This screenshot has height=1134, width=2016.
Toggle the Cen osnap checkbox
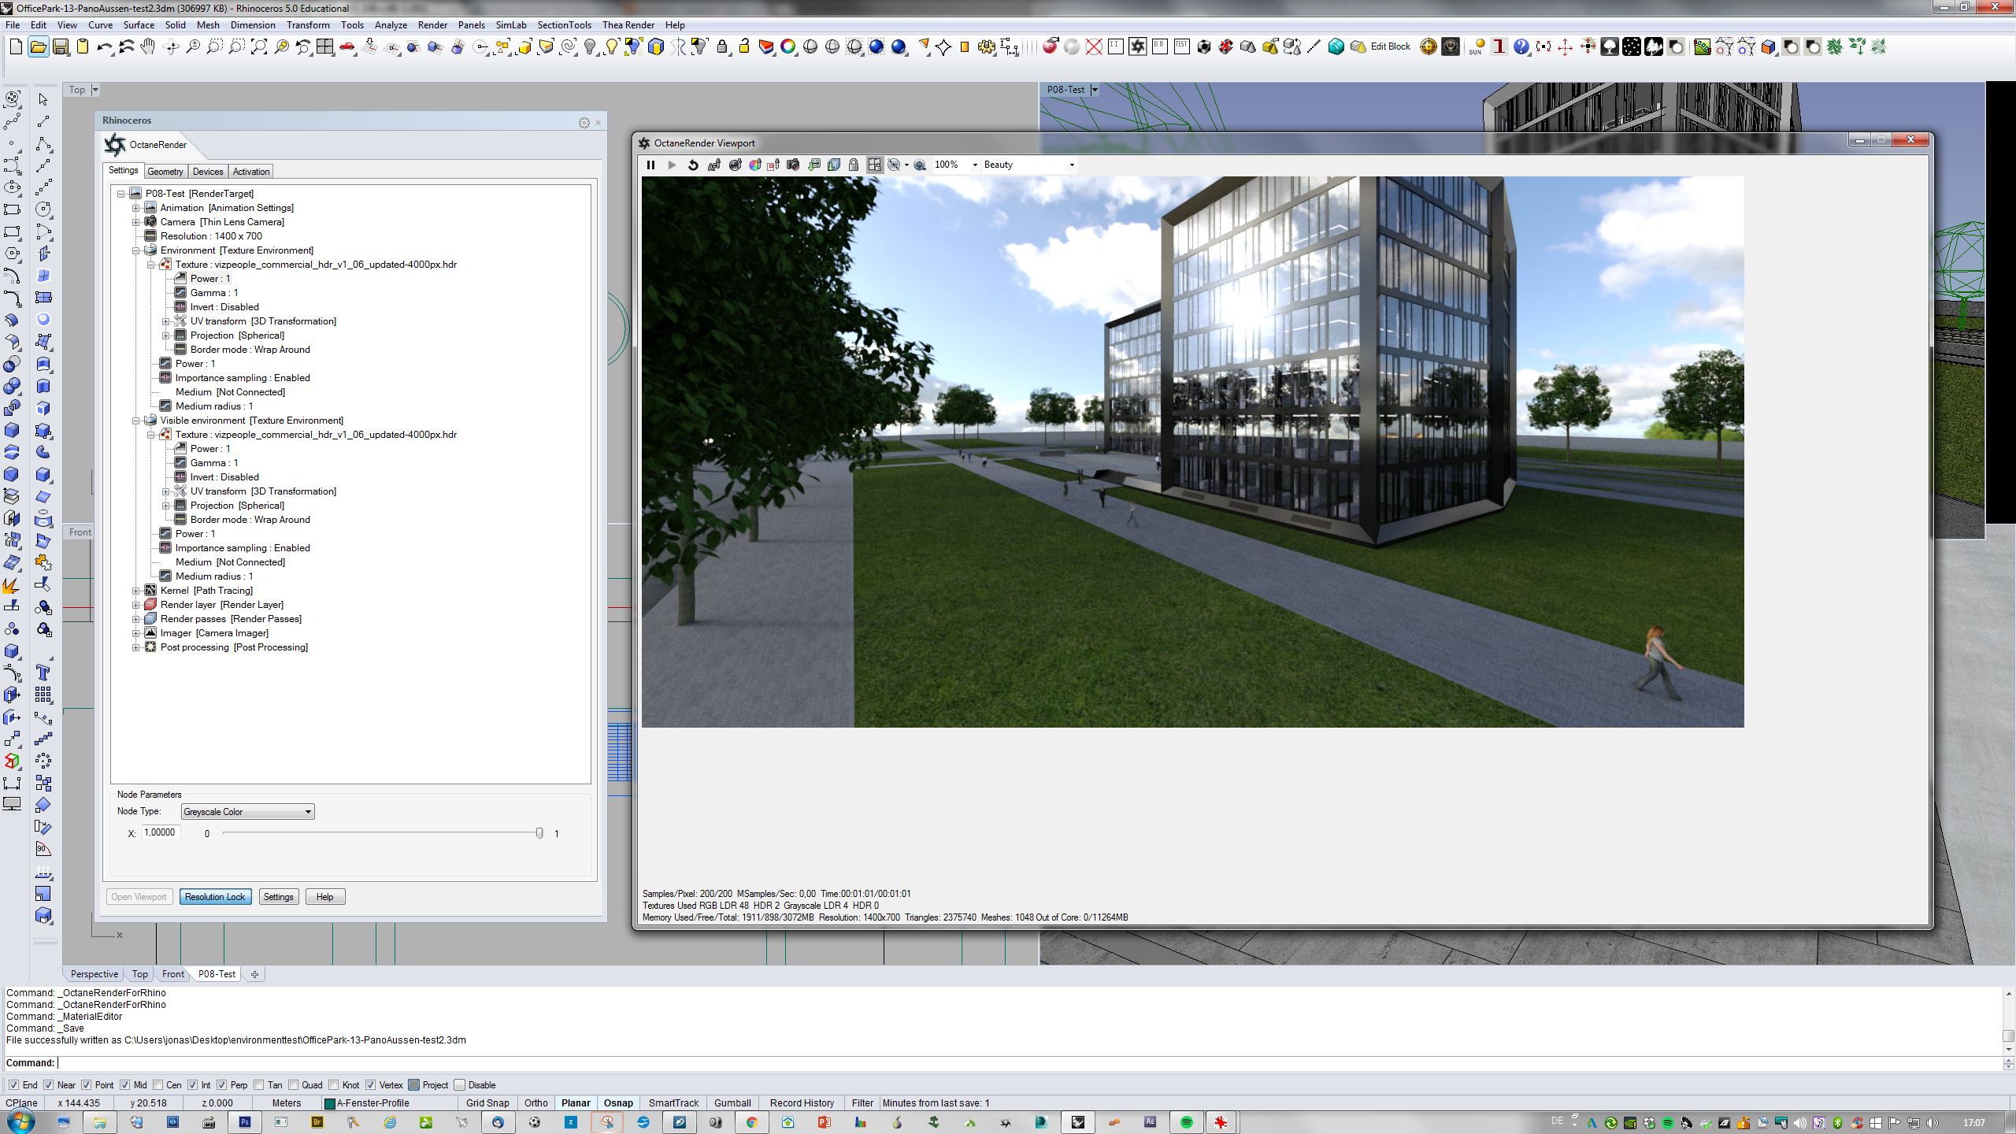(158, 1084)
